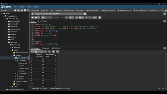Switch to the Messages tab

(x=45, y=48)
